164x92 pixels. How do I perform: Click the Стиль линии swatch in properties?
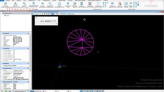point(14,40)
